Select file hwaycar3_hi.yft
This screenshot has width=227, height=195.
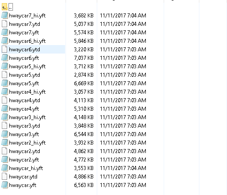pyautogui.click(x=27, y=117)
